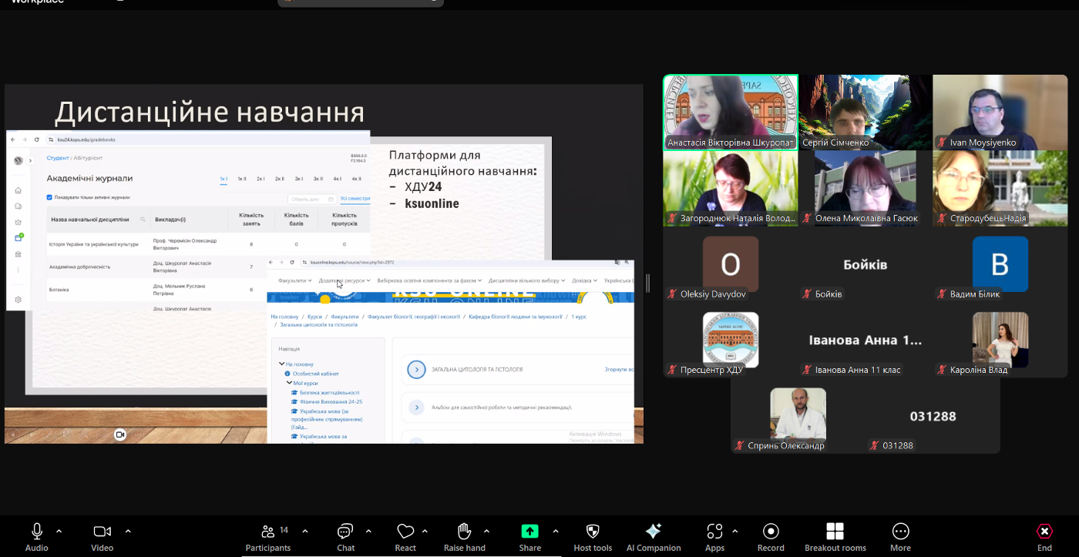The height and width of the screenshot is (557, 1079).
Task: Open 'Безпека життєдіяльності' course link
Action: click(331, 392)
